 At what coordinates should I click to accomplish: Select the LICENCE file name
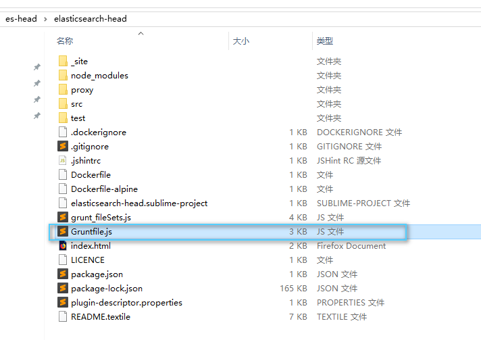(x=88, y=260)
